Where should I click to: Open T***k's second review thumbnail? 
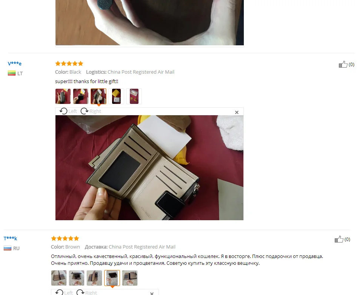coord(77,278)
